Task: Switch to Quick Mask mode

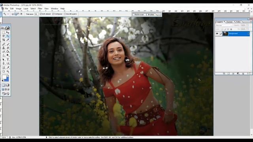Action: pyautogui.click(x=8, y=85)
